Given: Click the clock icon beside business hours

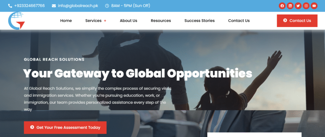Looking at the screenshot, I should coord(107,6).
